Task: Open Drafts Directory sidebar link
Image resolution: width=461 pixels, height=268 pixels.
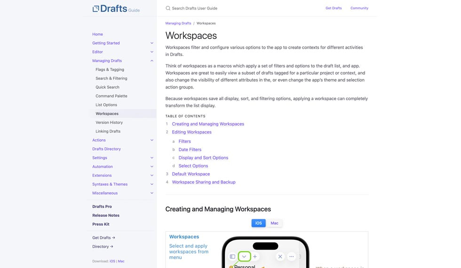Action: pyautogui.click(x=106, y=149)
